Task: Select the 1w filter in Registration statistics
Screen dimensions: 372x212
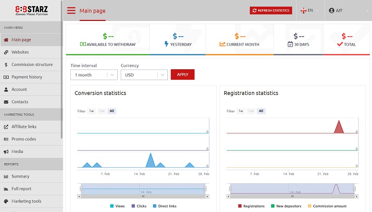Action: point(240,111)
